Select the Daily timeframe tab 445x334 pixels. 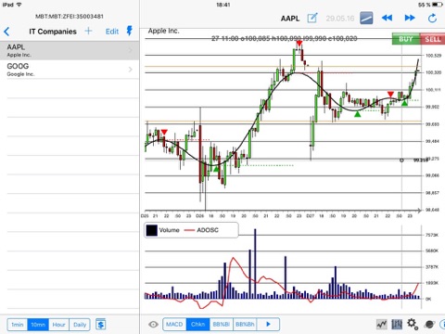click(x=80, y=325)
